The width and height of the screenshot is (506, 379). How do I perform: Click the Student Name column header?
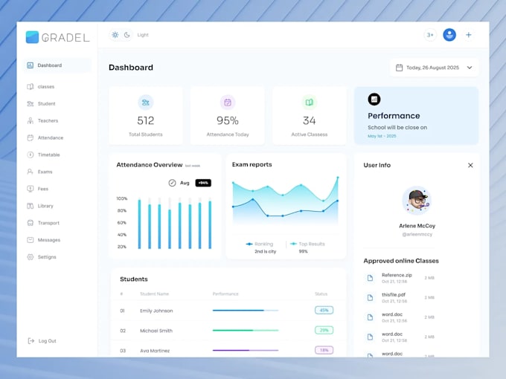[154, 294]
